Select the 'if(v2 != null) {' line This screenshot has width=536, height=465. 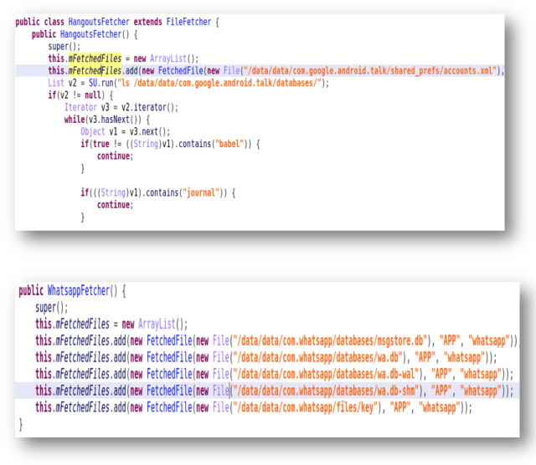point(80,95)
